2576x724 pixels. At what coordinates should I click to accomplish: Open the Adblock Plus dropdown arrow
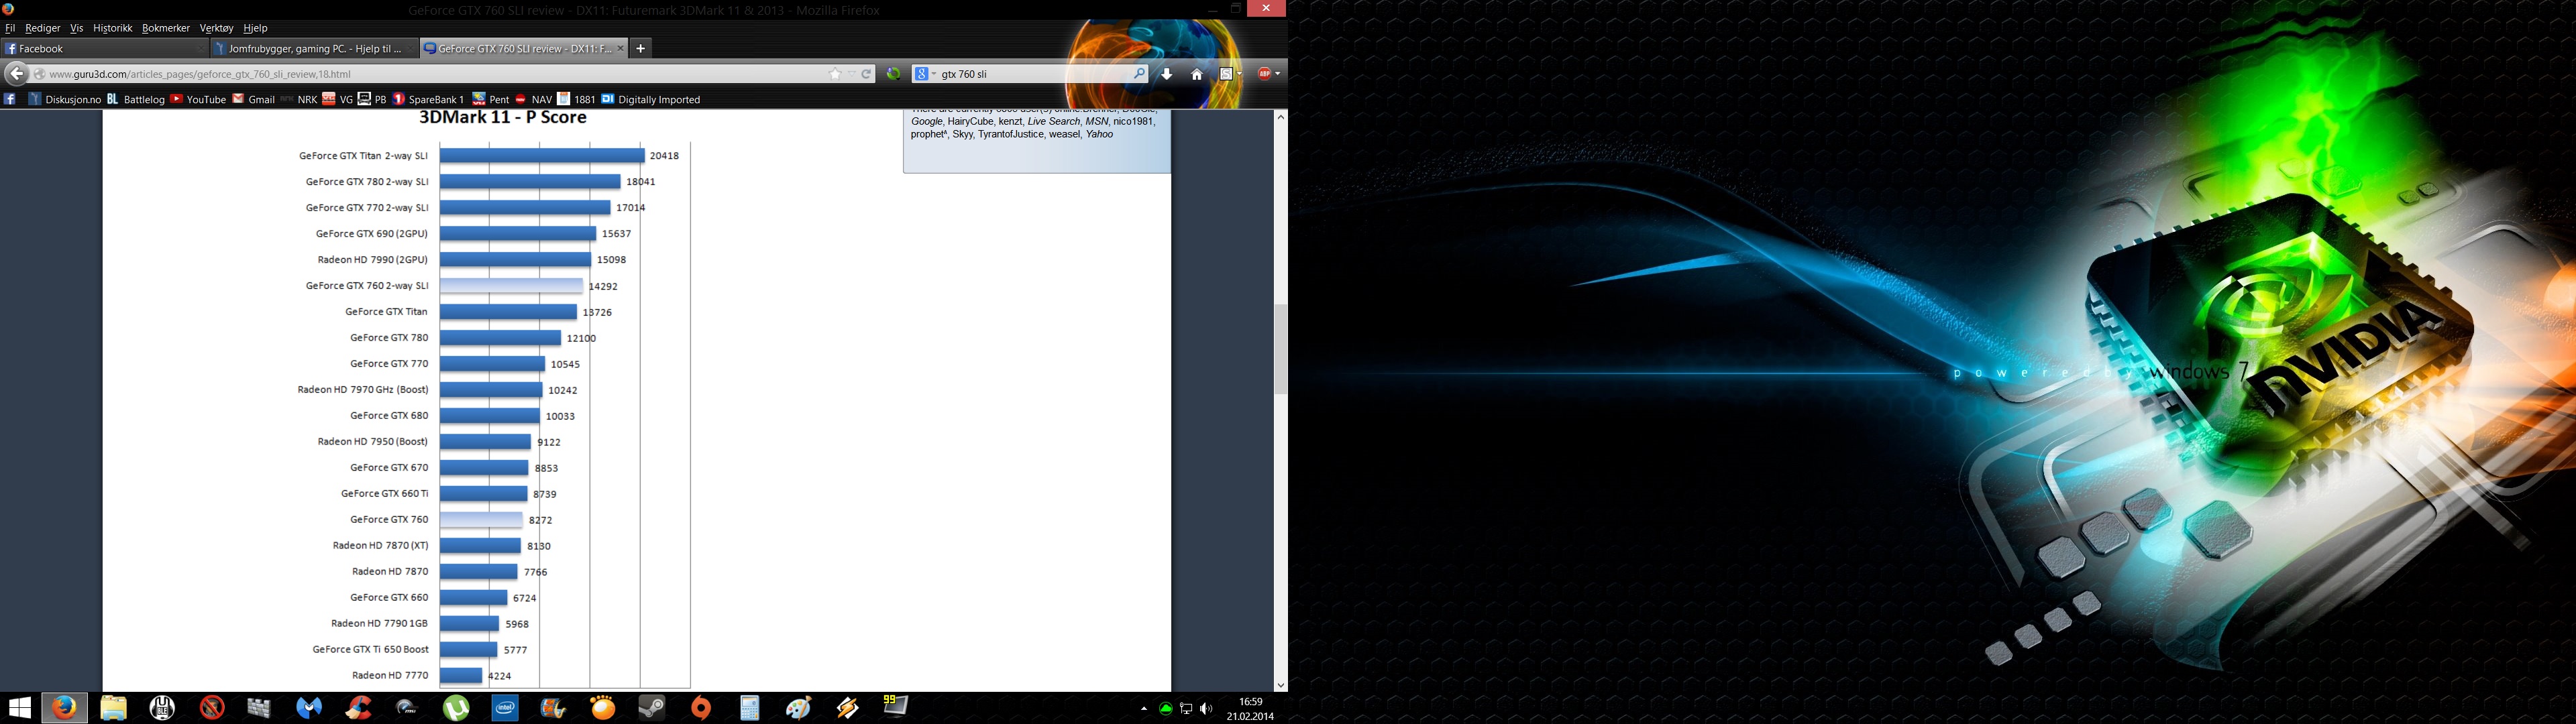pyautogui.click(x=1277, y=73)
